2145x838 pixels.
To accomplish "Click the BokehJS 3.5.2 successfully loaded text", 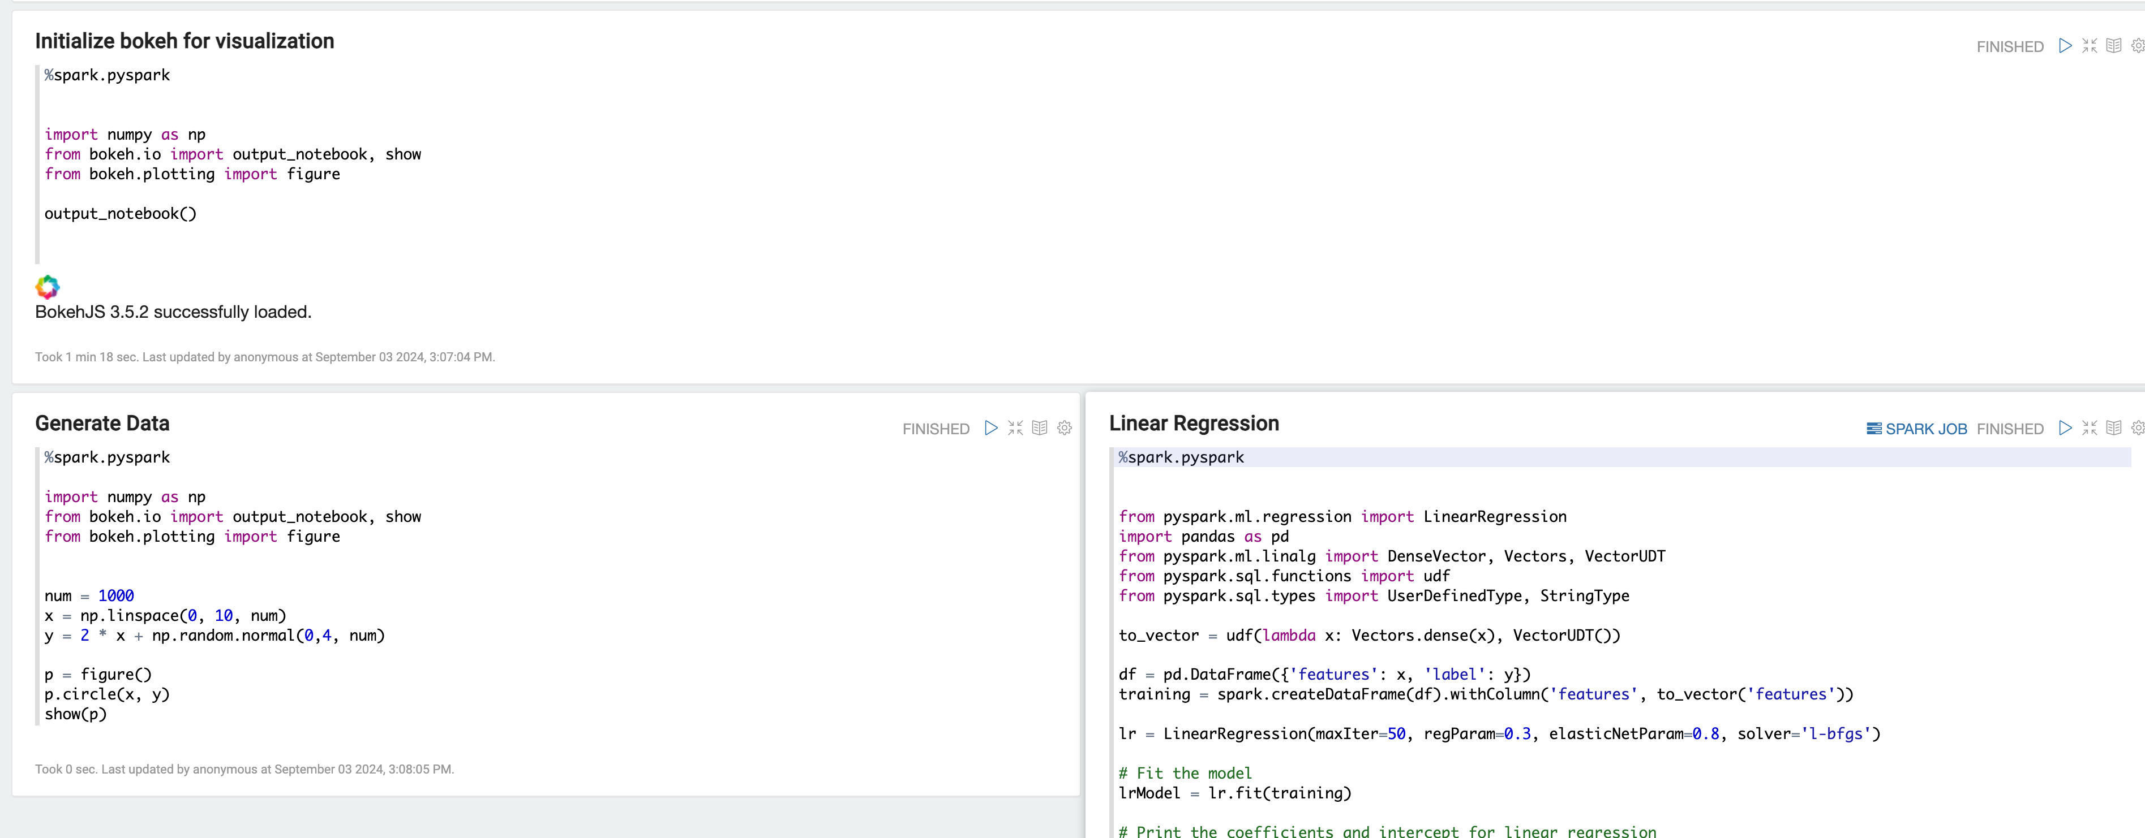I will pyautogui.click(x=173, y=312).
